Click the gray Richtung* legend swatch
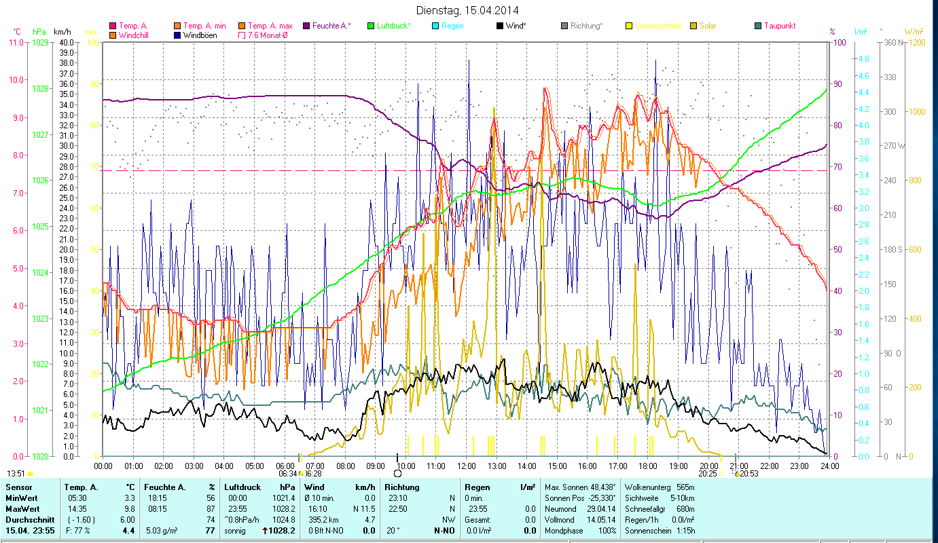938x543 pixels. [x=564, y=26]
